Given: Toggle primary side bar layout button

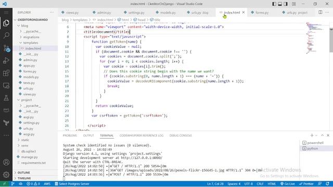Looking at the screenshot, I should point(274,4).
